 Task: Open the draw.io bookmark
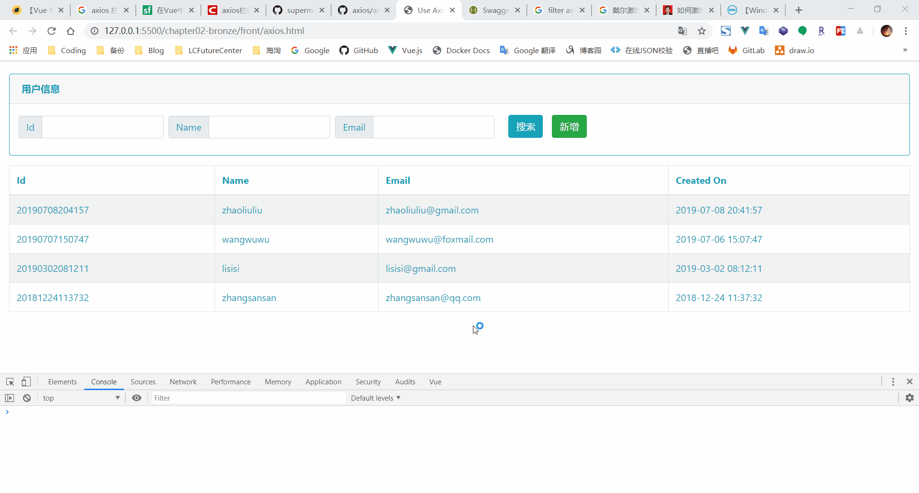[x=795, y=50]
